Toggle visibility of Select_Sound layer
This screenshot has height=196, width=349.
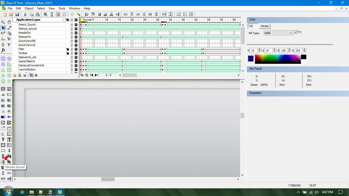pos(76,24)
